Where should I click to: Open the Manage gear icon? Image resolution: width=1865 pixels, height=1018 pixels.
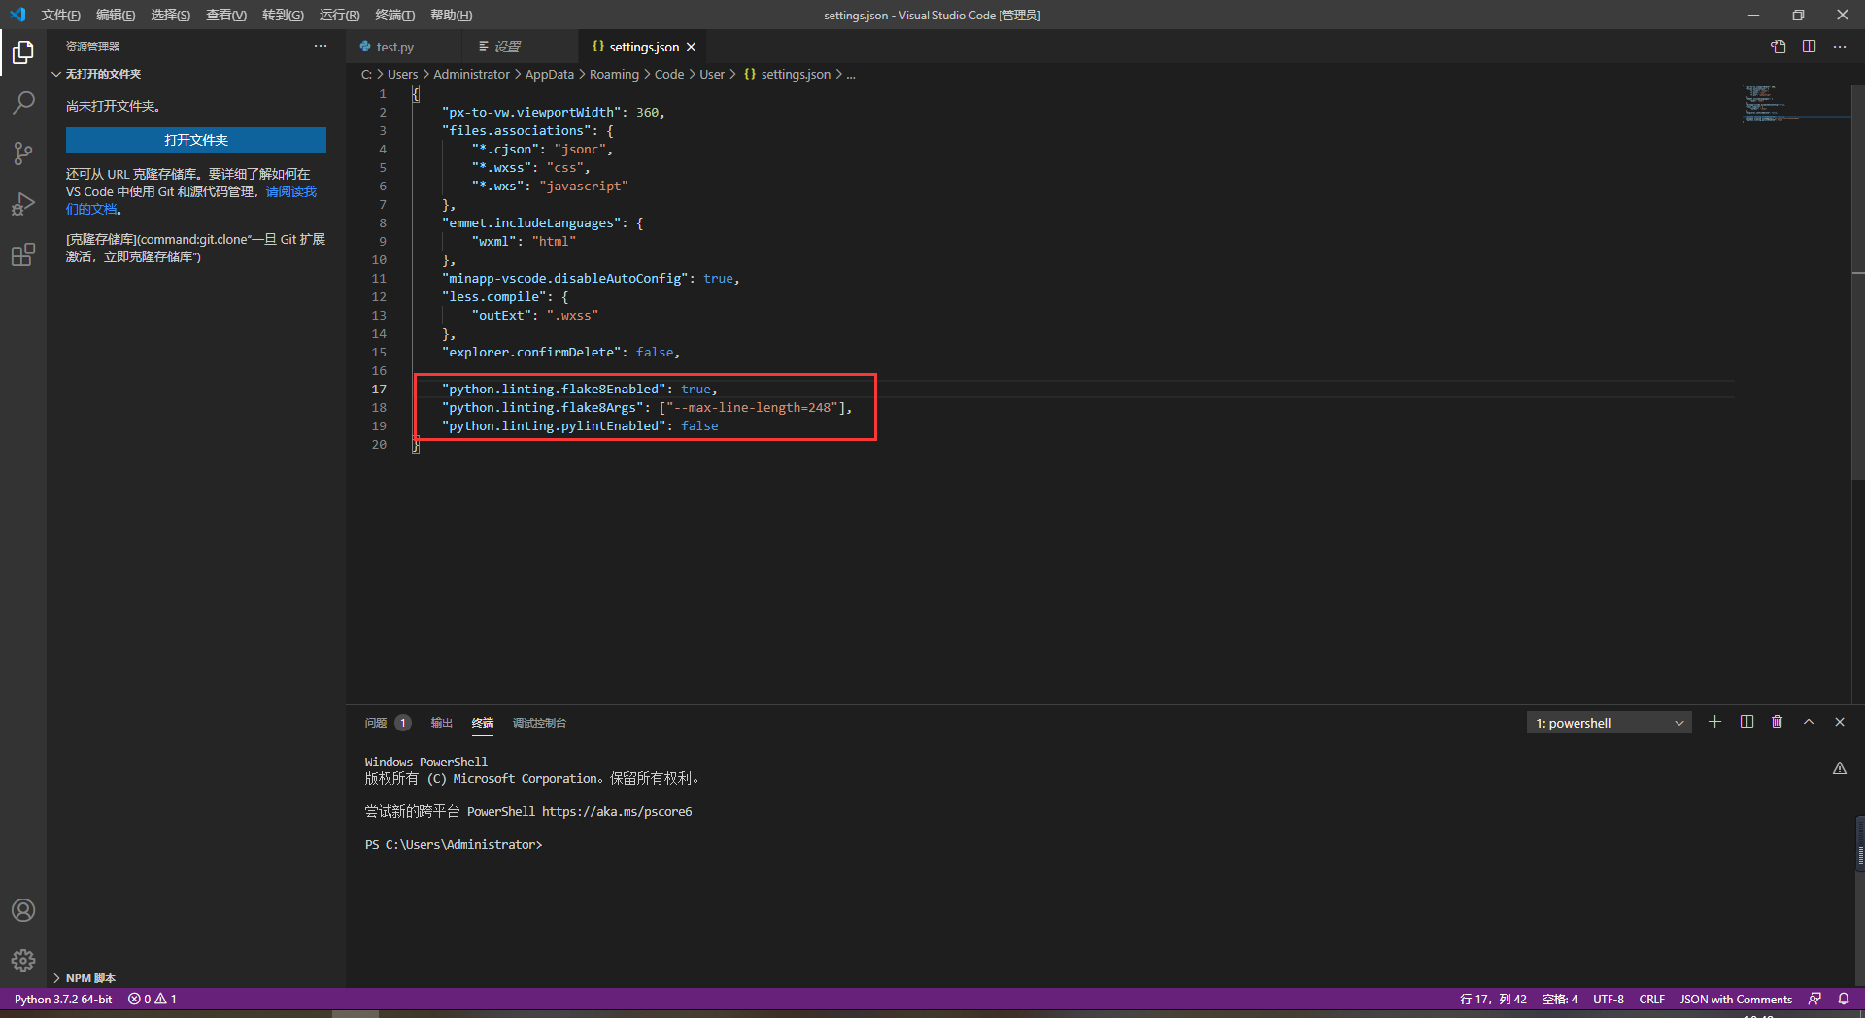(x=22, y=961)
